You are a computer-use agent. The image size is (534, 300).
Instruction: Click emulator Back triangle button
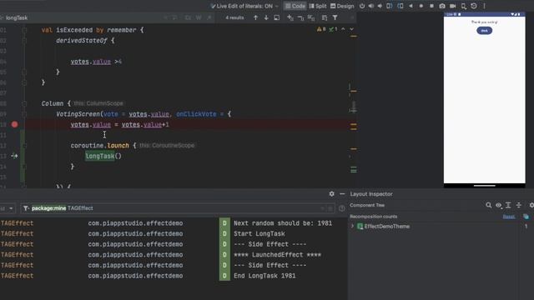[411, 6]
